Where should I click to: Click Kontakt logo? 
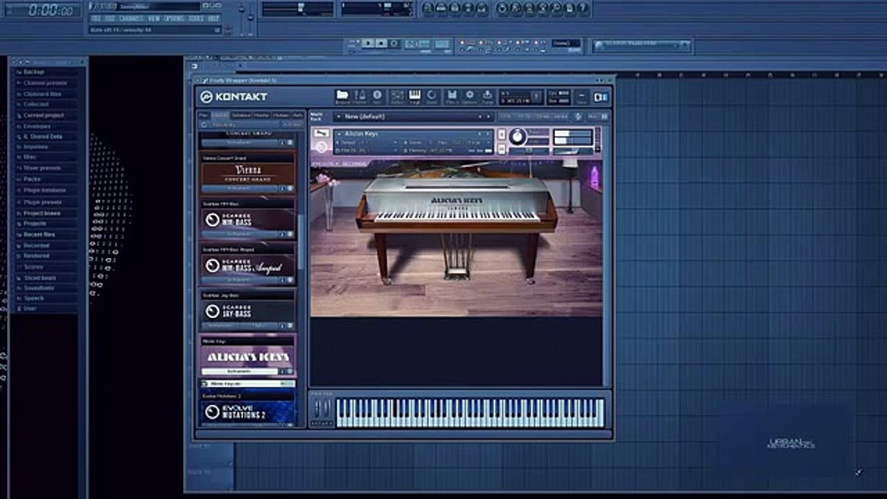pyautogui.click(x=234, y=96)
